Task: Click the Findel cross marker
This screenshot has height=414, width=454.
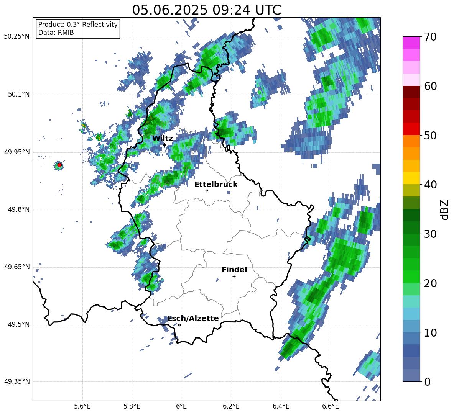Action: (234, 277)
